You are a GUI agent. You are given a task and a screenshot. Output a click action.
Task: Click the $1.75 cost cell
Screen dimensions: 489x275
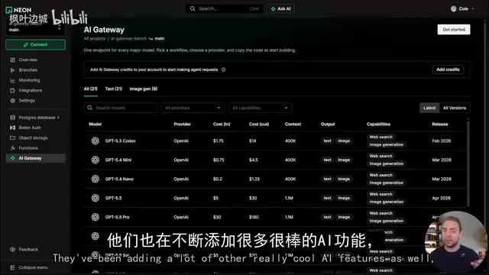coord(219,141)
